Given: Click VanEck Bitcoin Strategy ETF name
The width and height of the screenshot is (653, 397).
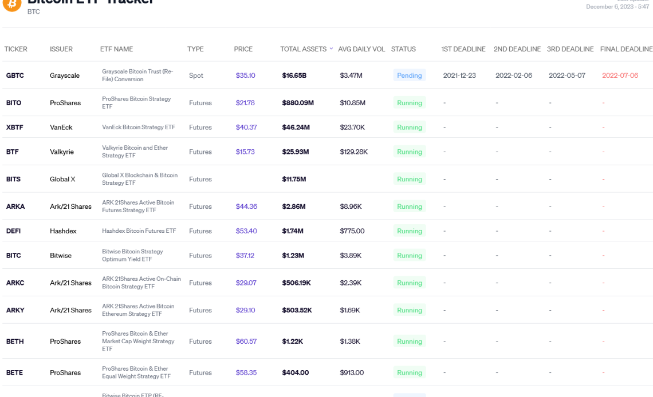Looking at the screenshot, I should click(x=138, y=127).
